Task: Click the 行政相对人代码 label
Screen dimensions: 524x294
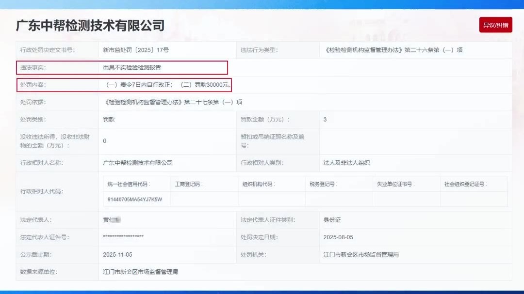Action: coord(42,191)
